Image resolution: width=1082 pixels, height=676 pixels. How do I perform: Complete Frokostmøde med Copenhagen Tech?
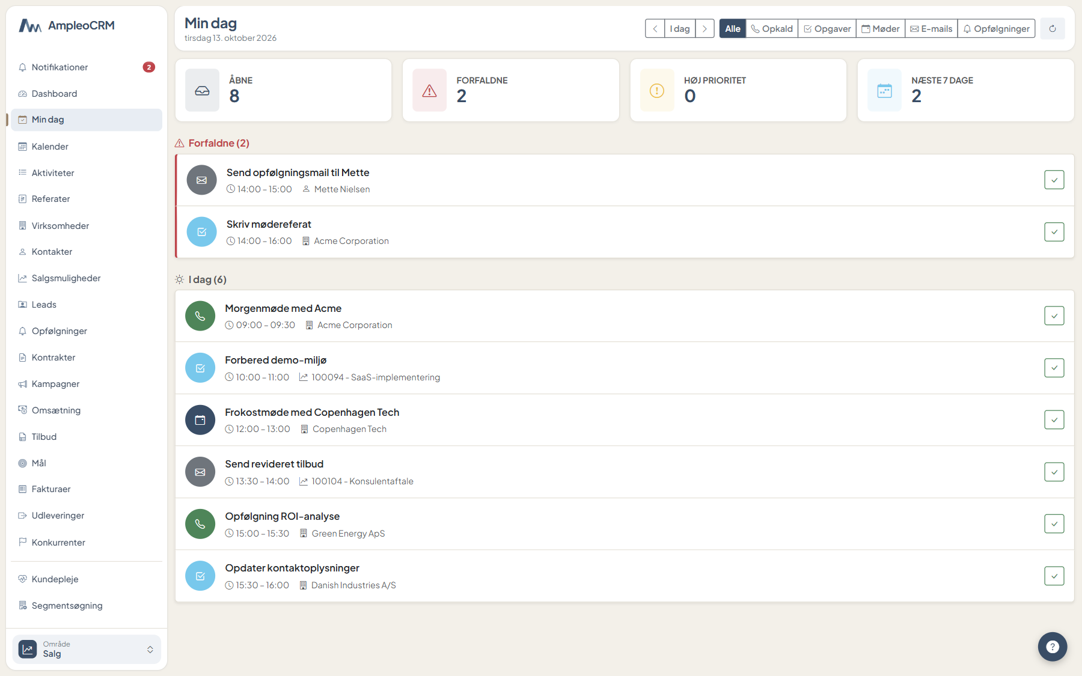pyautogui.click(x=1054, y=420)
